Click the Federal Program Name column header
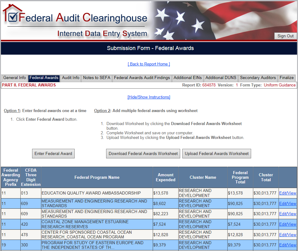Screen dimensions: 298x251 (x=97, y=178)
